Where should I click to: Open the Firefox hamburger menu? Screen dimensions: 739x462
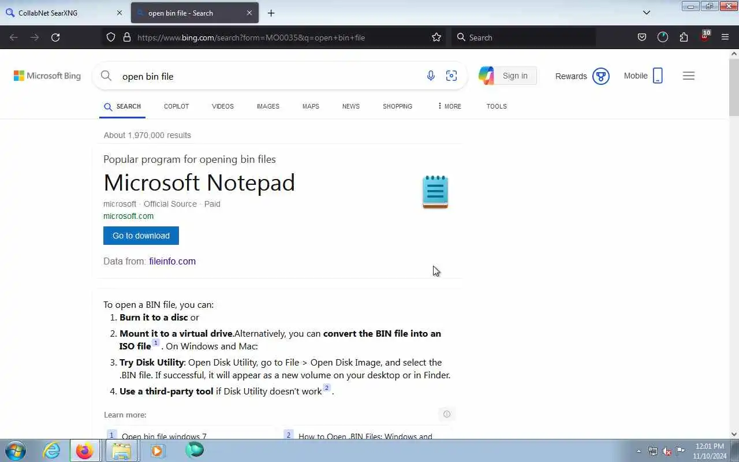[725, 38]
